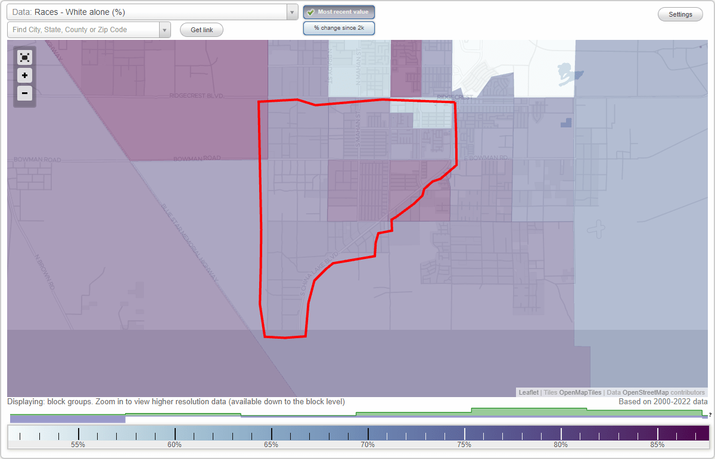Click the 'Displaying: block groups' status text

[x=176, y=402]
